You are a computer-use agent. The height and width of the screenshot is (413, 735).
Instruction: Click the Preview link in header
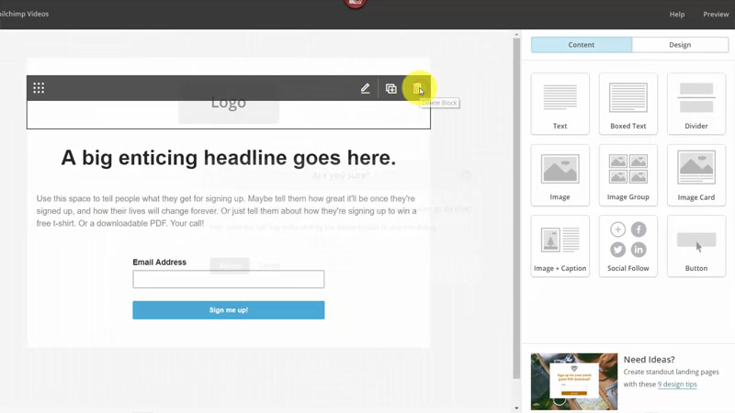pos(716,14)
